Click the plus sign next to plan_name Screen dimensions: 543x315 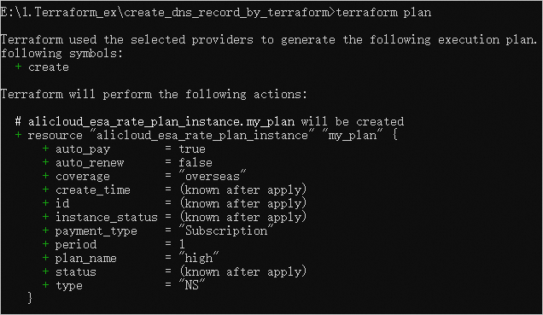(x=45, y=258)
